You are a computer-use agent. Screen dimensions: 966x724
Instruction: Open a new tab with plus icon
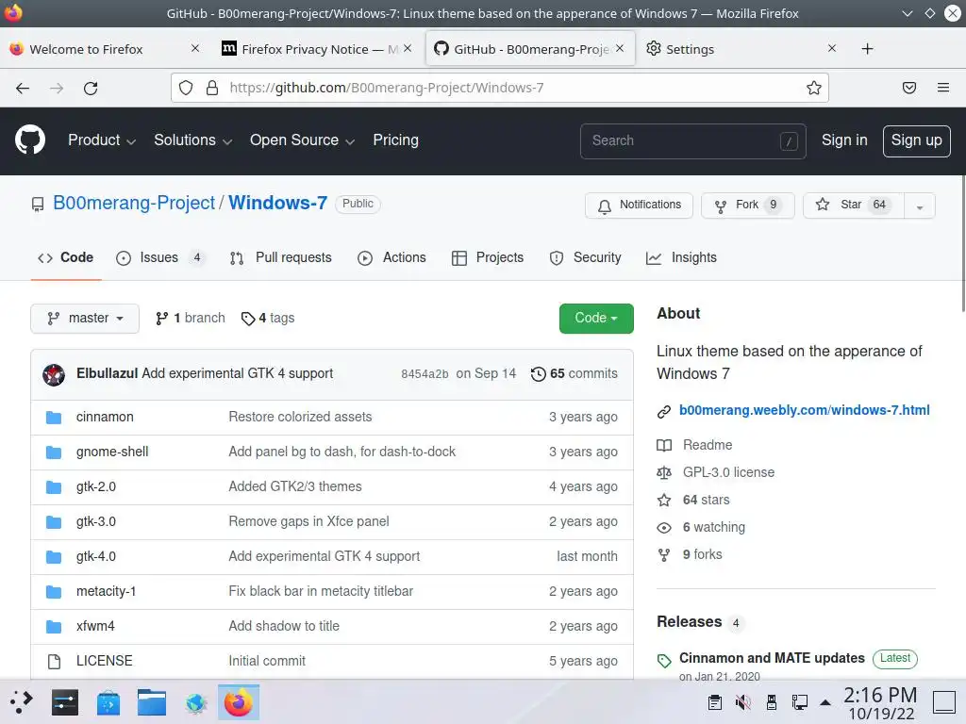[x=868, y=49]
